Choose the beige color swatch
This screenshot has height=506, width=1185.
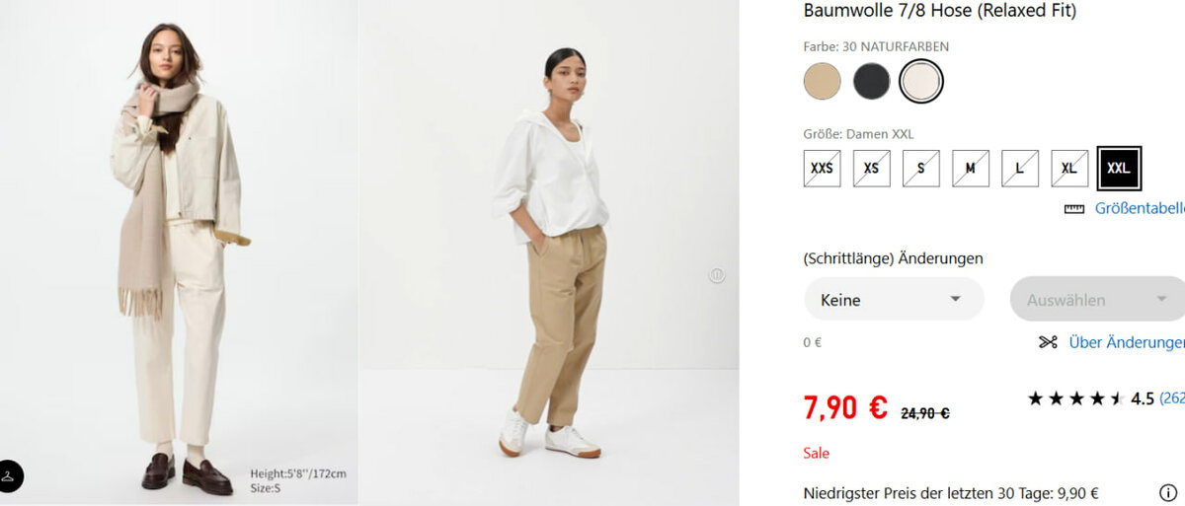(823, 81)
